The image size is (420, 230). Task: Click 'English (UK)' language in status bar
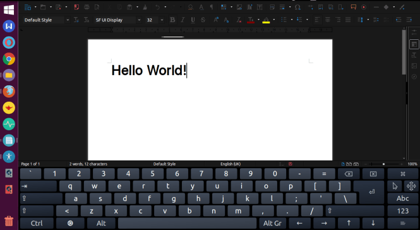tap(231, 164)
